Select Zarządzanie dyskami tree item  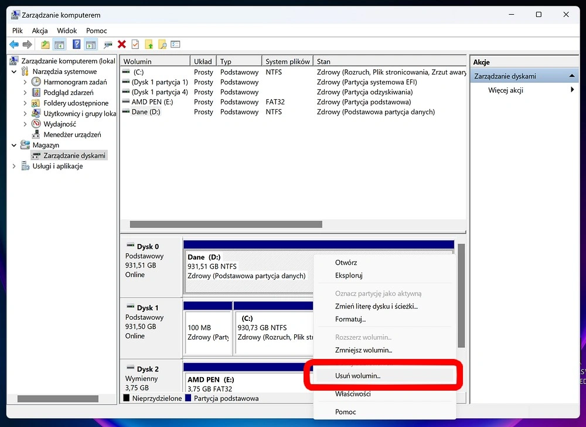[x=74, y=155]
